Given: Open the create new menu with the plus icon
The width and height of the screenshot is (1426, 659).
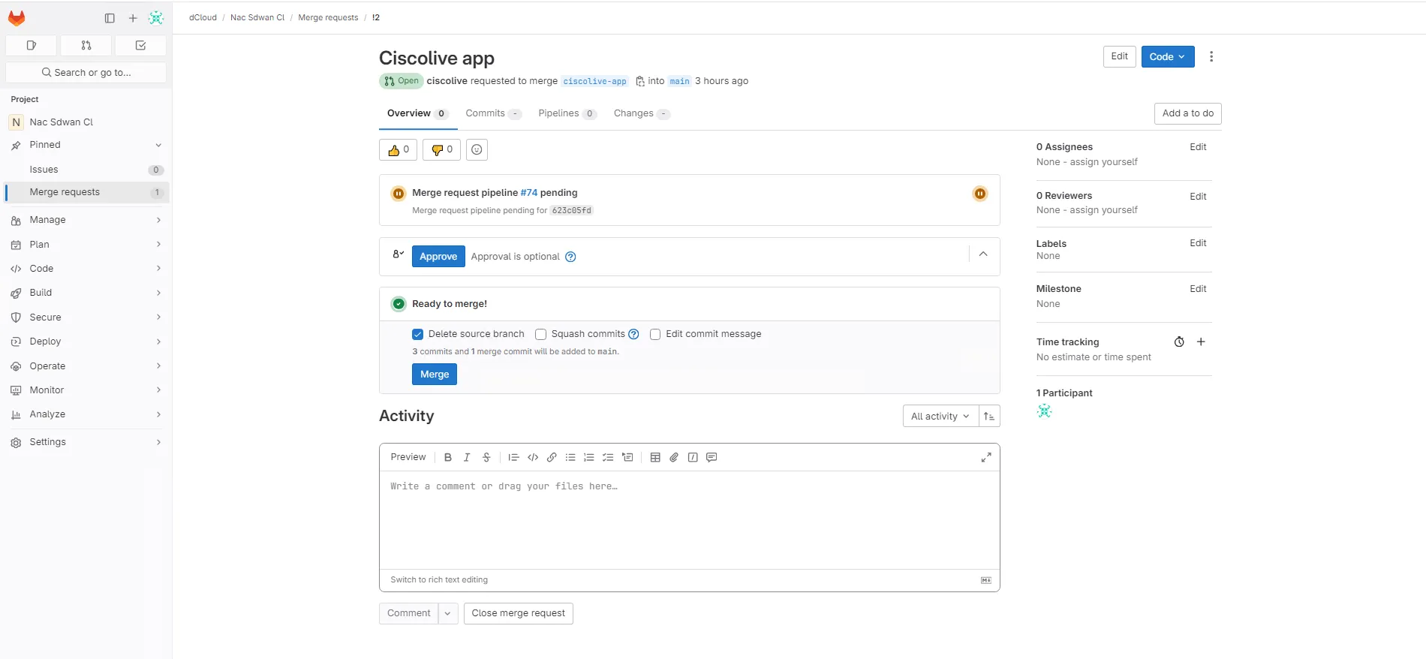Looking at the screenshot, I should (x=133, y=18).
